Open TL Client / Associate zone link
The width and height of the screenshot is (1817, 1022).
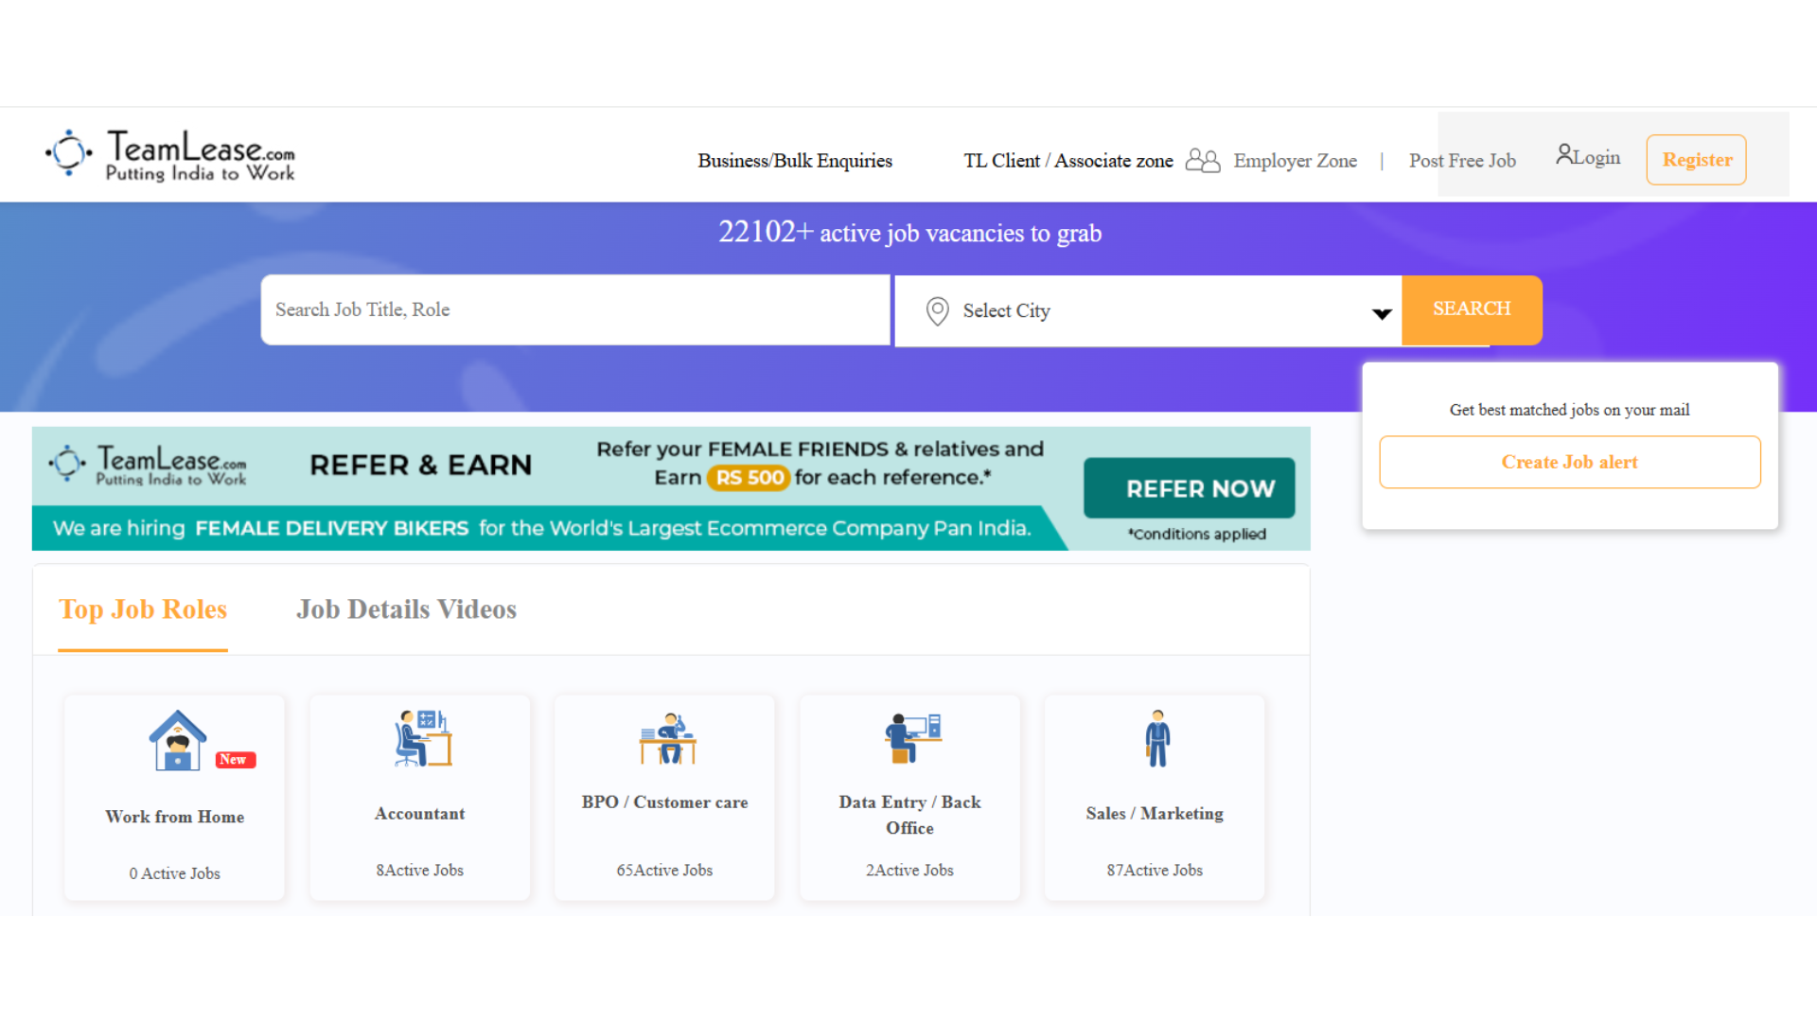[x=1068, y=161]
